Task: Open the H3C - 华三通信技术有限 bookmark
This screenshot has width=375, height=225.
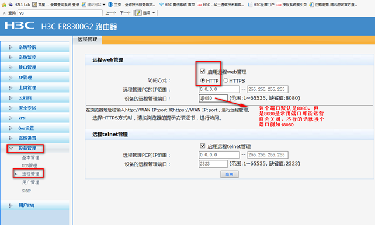Action: point(221,5)
